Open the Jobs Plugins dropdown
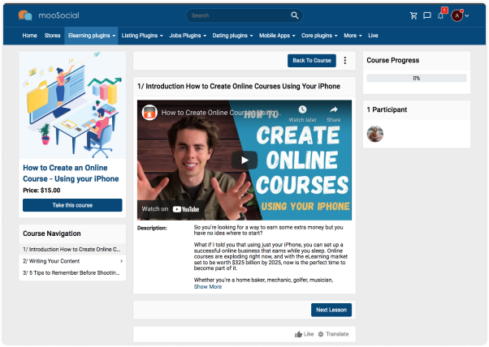Viewport: 489px width, 347px height. [188, 36]
